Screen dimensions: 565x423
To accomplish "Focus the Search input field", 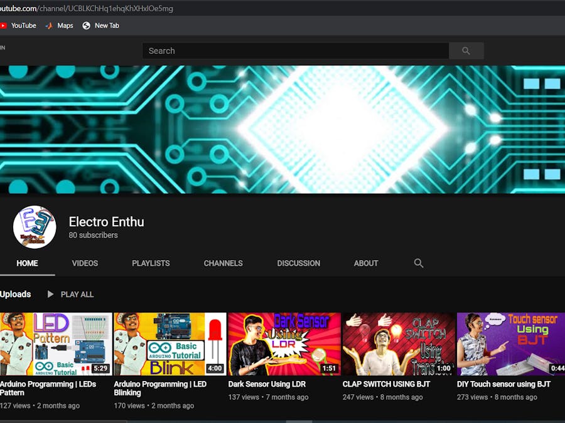I will pyautogui.click(x=296, y=51).
